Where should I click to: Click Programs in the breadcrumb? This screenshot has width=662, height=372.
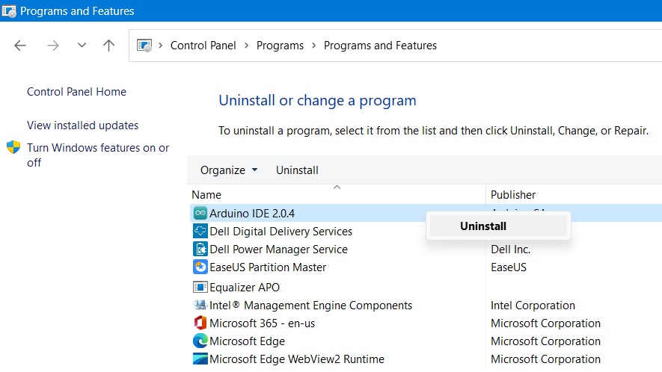[x=280, y=45]
